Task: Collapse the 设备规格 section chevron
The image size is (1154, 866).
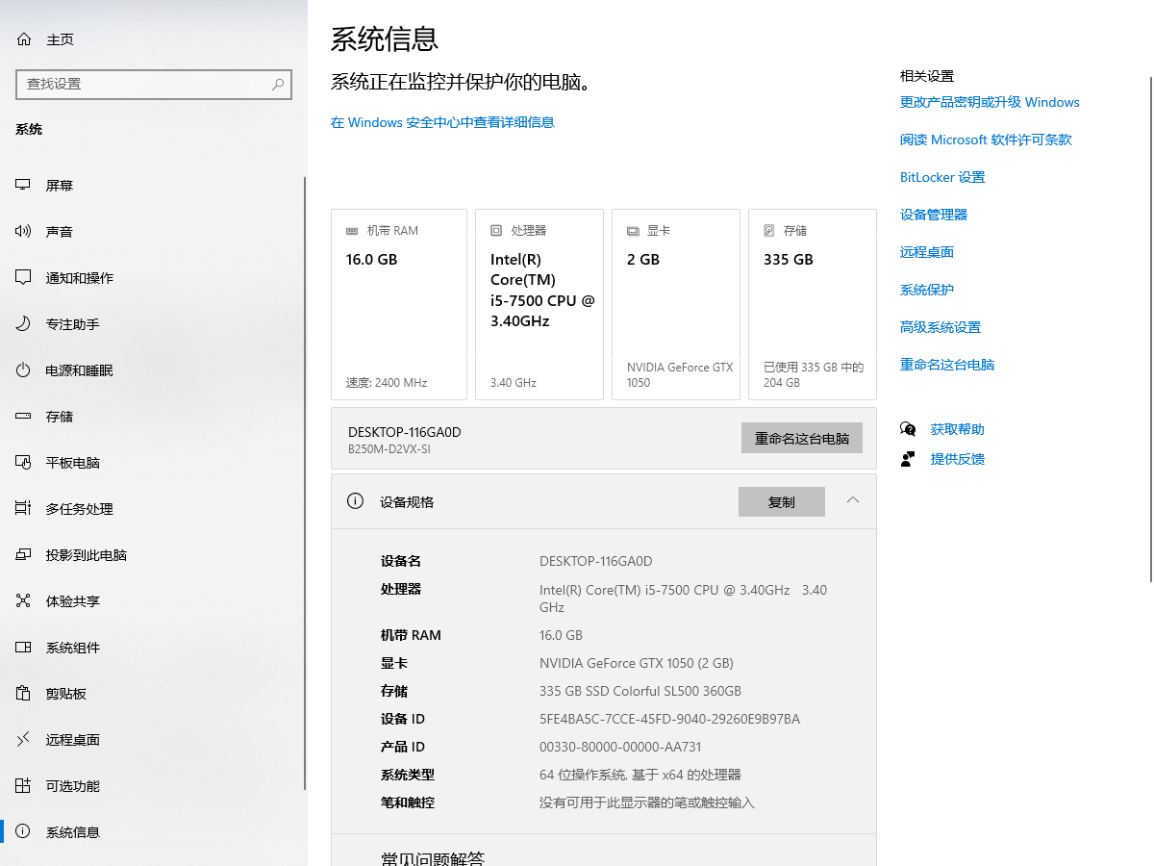Action: coord(852,501)
